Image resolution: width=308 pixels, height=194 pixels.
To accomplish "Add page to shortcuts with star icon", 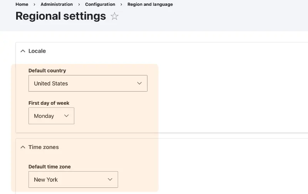I will click(114, 16).
